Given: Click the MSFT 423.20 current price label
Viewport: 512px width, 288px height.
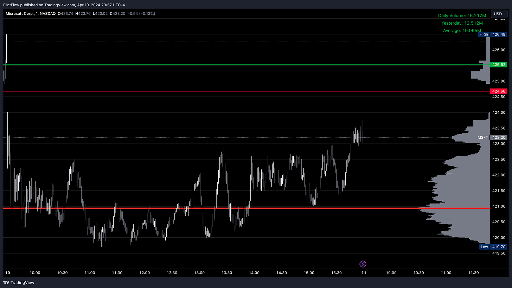Looking at the screenshot, I should (492, 137).
